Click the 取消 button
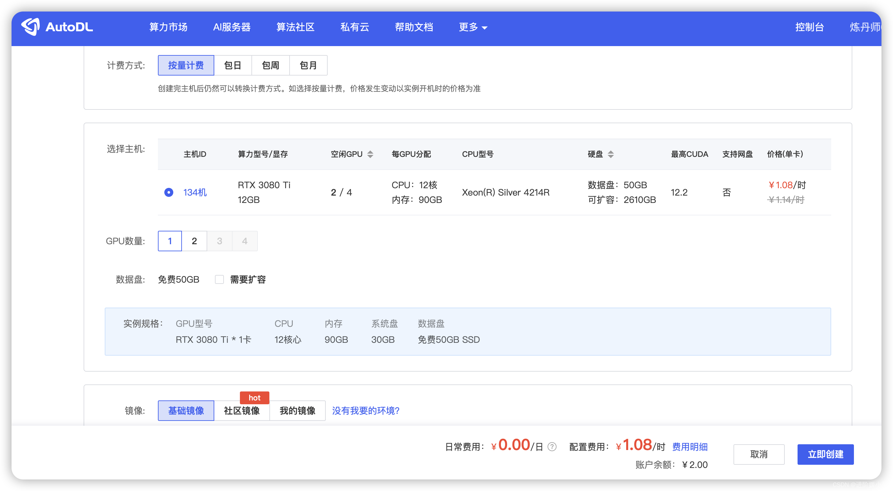Image resolution: width=893 pixels, height=491 pixels. [x=759, y=454]
